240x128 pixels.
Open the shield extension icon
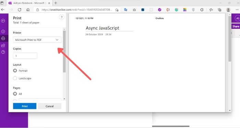(x=193, y=10)
